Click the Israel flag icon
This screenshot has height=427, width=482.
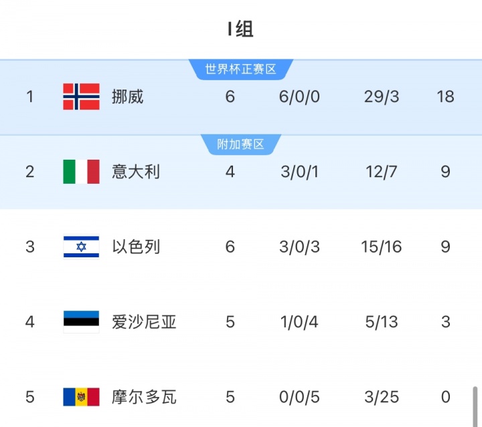(81, 247)
